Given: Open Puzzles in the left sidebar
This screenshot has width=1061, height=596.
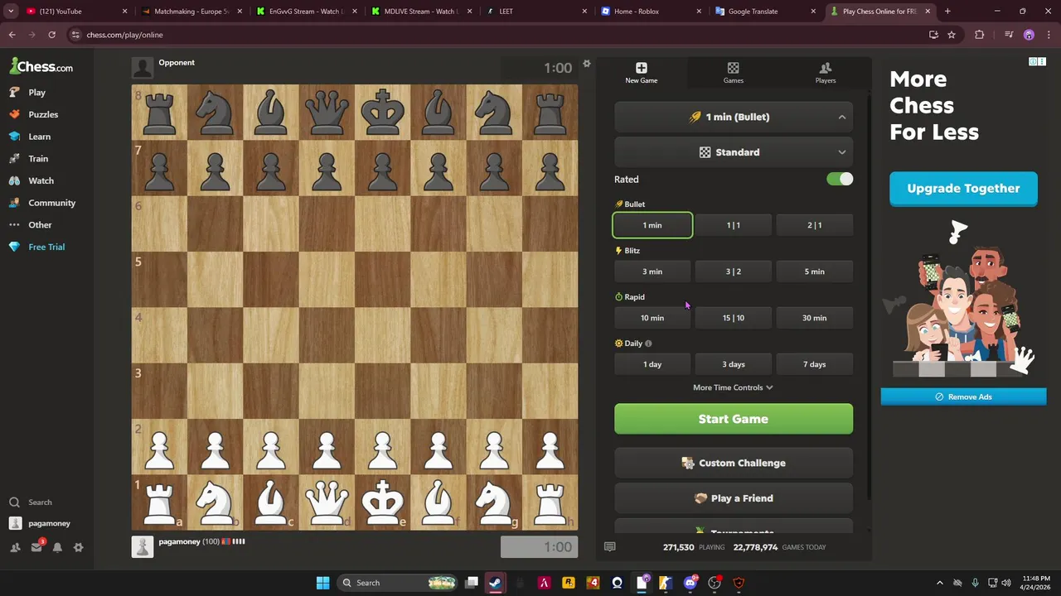Looking at the screenshot, I should [x=34, y=114].
